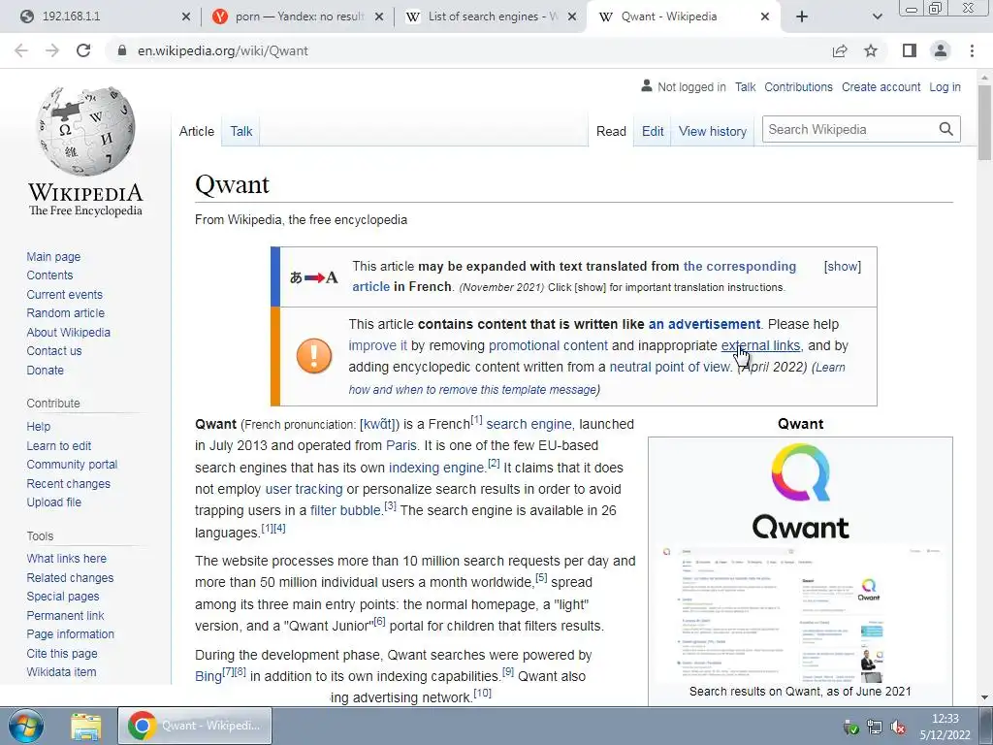Open the Main page sidebar link
The image size is (993, 745).
pos(53,256)
